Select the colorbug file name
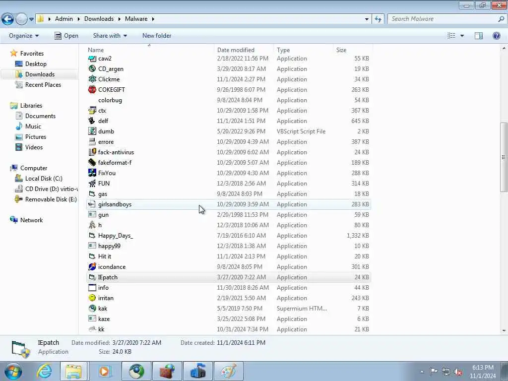508x381 pixels. [x=110, y=100]
